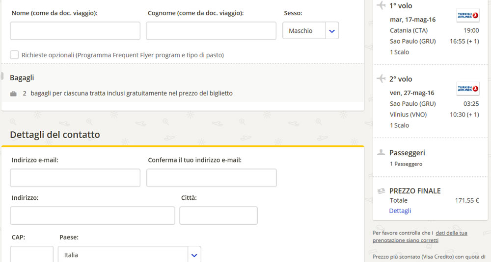Select the CAP postal code field
491x262 pixels.
(x=31, y=254)
